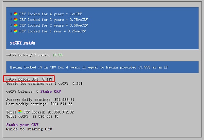Click the Total veCRV amount
The image size is (204, 140).
pyautogui.click(x=45, y=117)
